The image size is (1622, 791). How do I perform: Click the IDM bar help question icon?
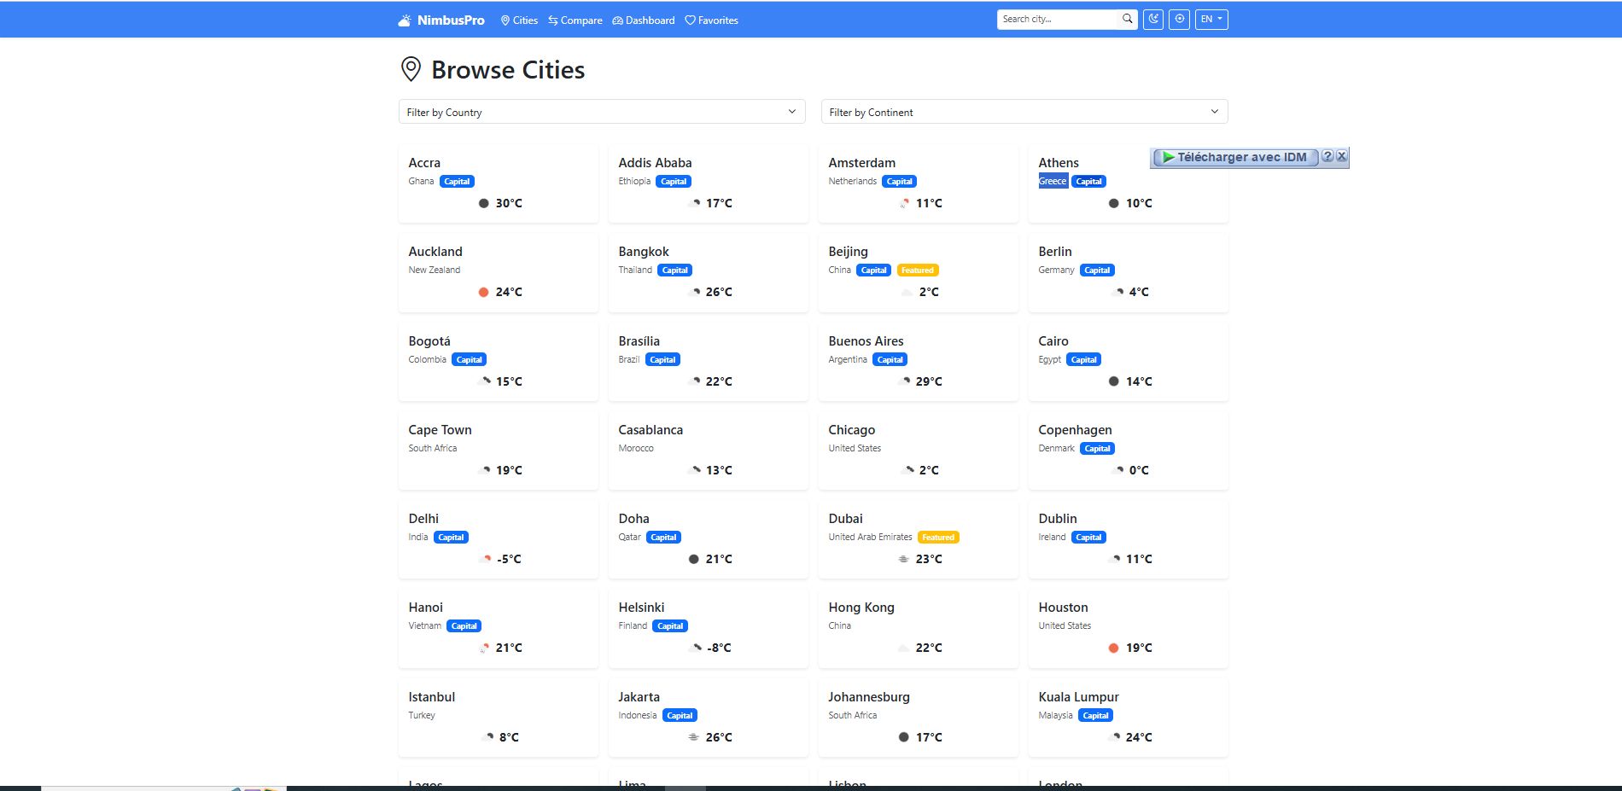point(1327,156)
